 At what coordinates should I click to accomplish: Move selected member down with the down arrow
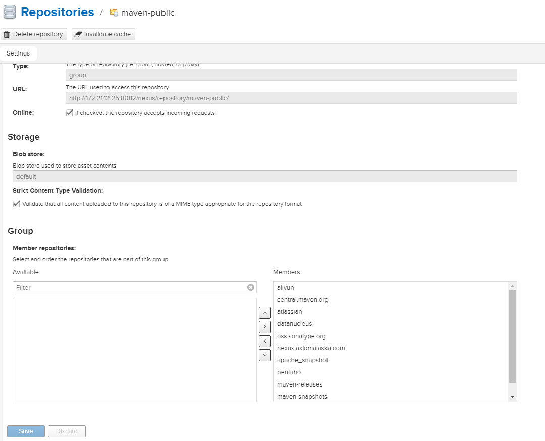[x=265, y=355]
